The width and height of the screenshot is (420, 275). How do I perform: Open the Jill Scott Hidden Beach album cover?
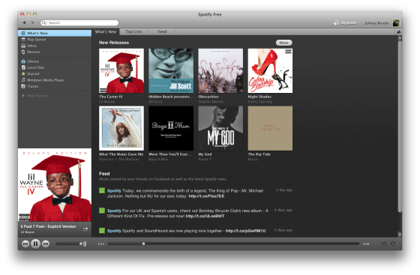(171, 71)
